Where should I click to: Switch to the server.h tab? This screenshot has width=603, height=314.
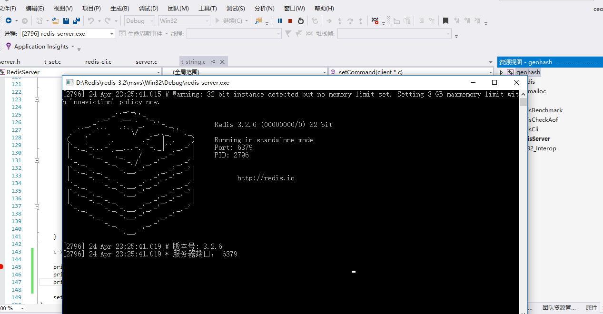(10, 62)
